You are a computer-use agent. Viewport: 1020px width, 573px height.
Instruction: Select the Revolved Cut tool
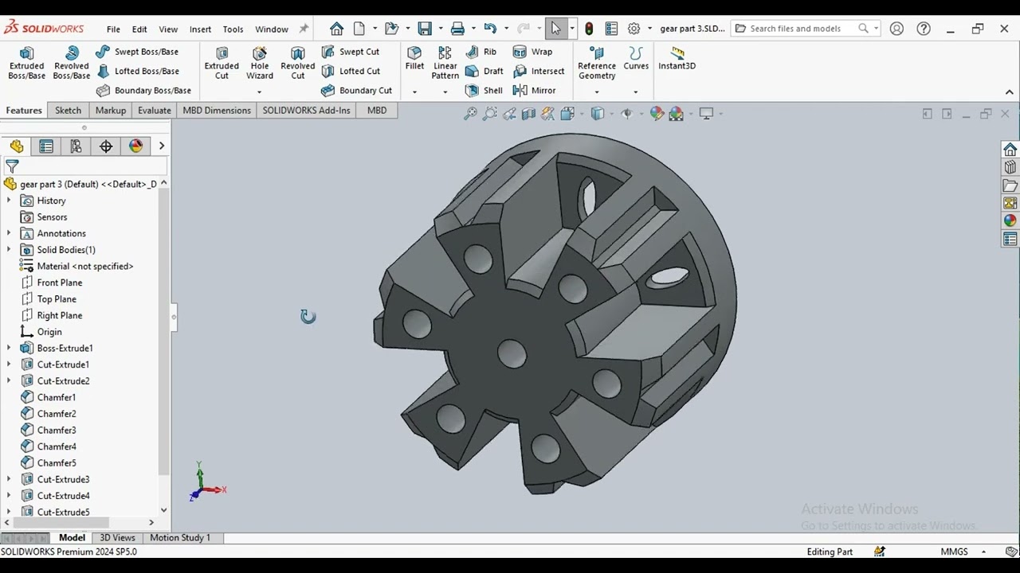[297, 63]
